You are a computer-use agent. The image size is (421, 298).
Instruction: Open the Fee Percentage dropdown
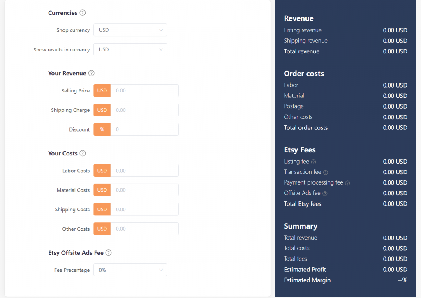pyautogui.click(x=130, y=270)
